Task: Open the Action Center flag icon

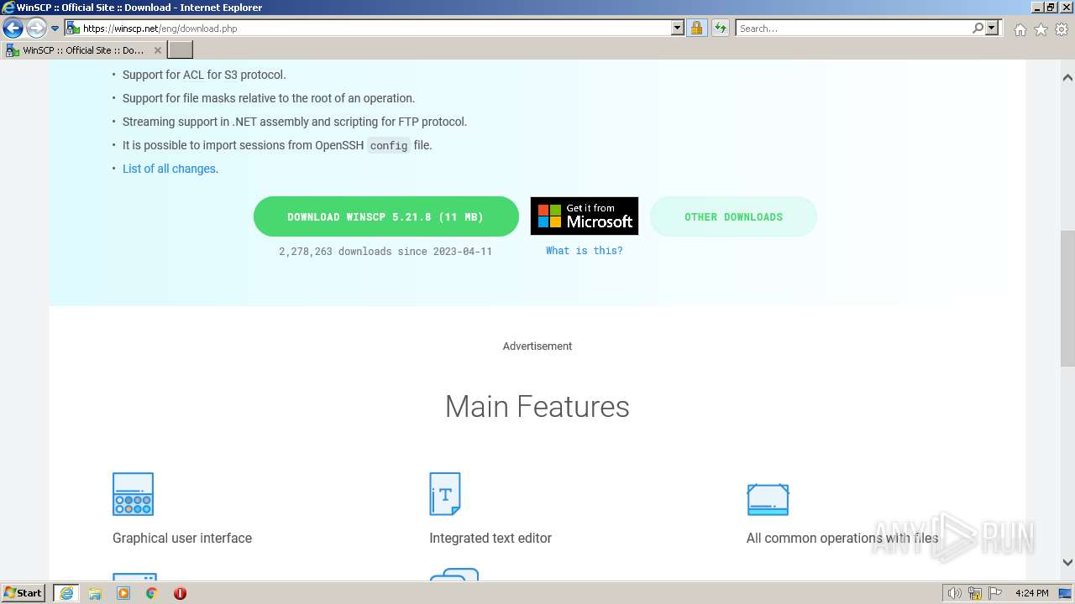Action: (x=995, y=593)
